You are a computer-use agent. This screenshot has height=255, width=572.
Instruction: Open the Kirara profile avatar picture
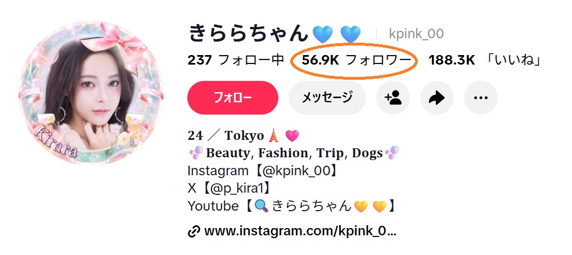coord(91,93)
